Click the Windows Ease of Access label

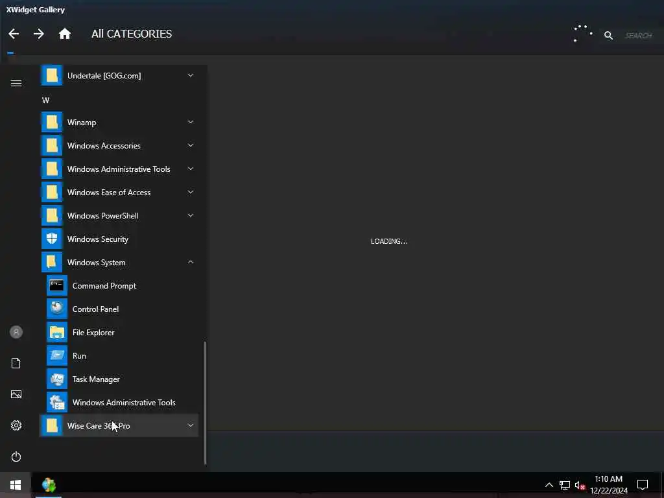click(x=109, y=192)
